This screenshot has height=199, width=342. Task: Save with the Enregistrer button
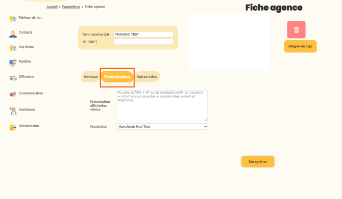258,162
